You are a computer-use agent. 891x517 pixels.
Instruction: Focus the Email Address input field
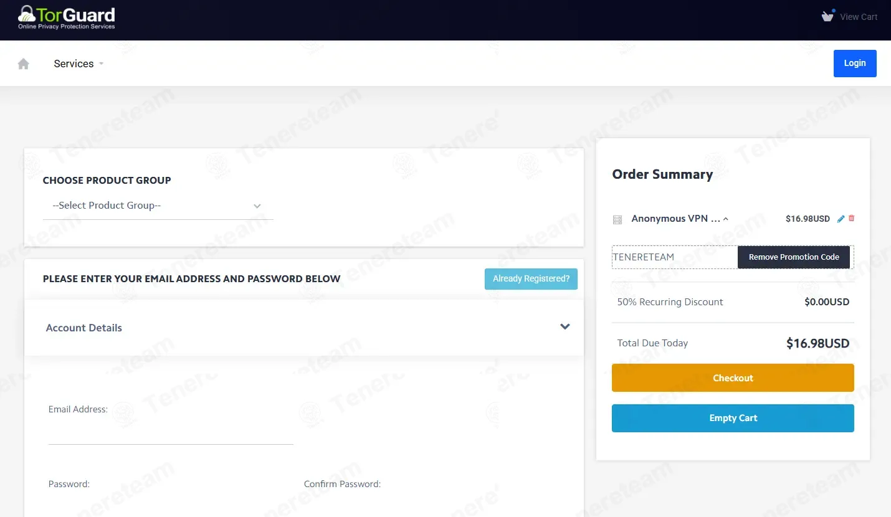(171, 433)
